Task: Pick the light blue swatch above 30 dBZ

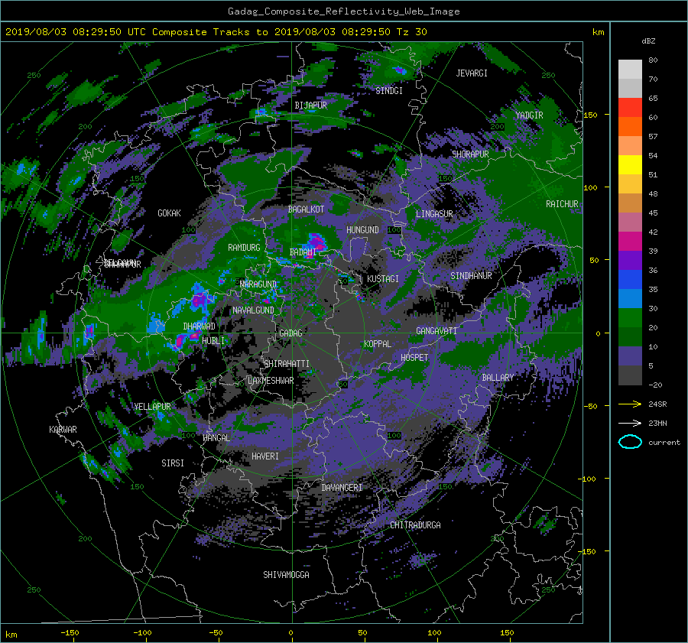Action: pos(630,299)
